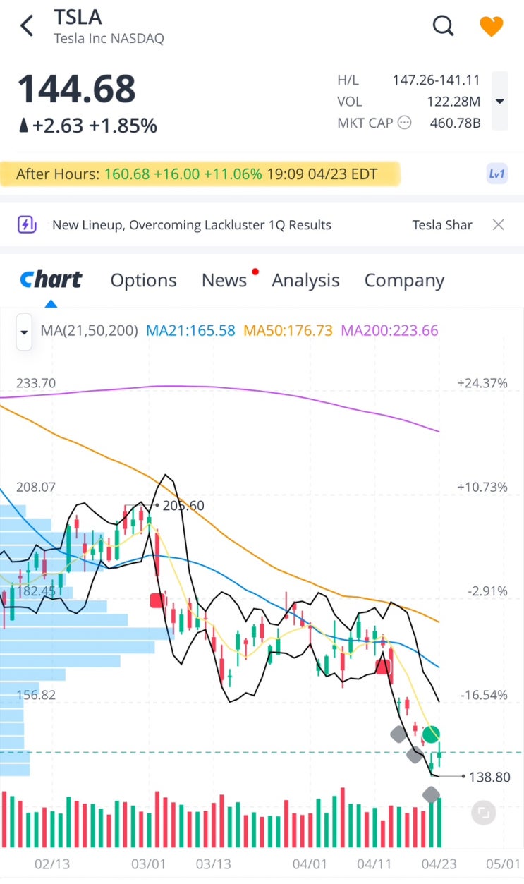Open the lightning news flash icon

[x=26, y=225]
